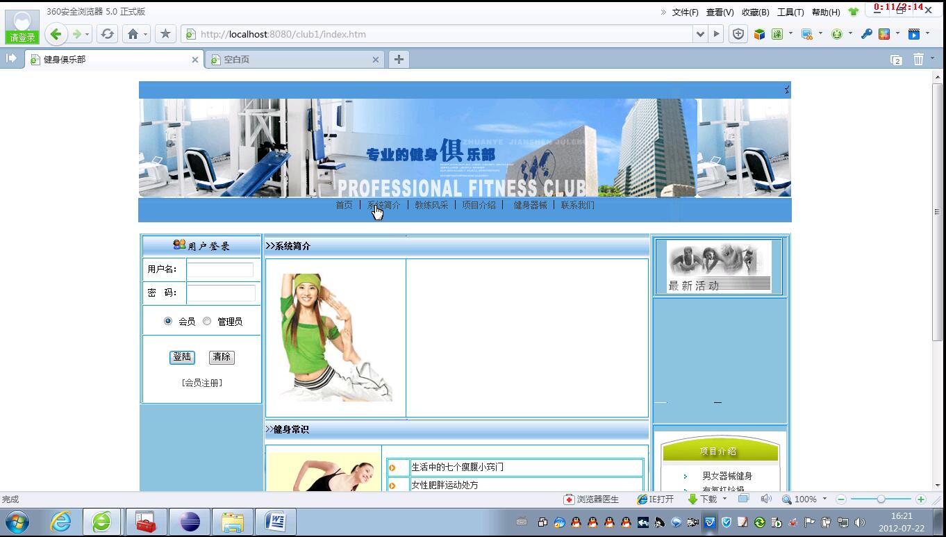Click the go arrow right of the address bar
Image resolution: width=946 pixels, height=537 pixels.
(x=717, y=34)
